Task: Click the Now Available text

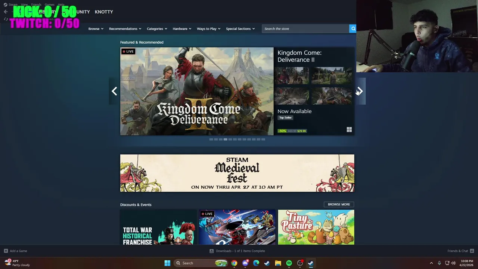Action: (294, 111)
